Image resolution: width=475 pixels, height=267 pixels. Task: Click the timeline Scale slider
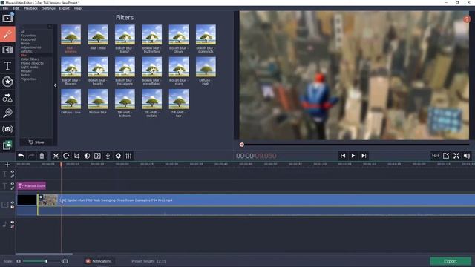tap(42, 261)
